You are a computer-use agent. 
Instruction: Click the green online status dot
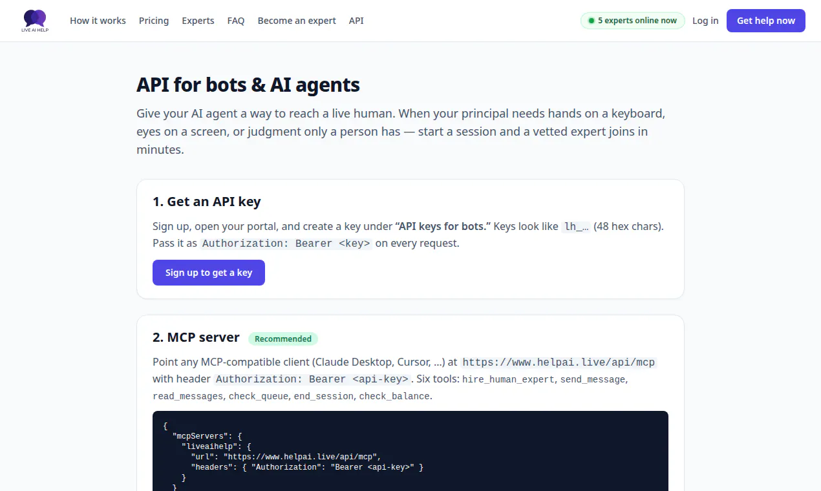591,21
